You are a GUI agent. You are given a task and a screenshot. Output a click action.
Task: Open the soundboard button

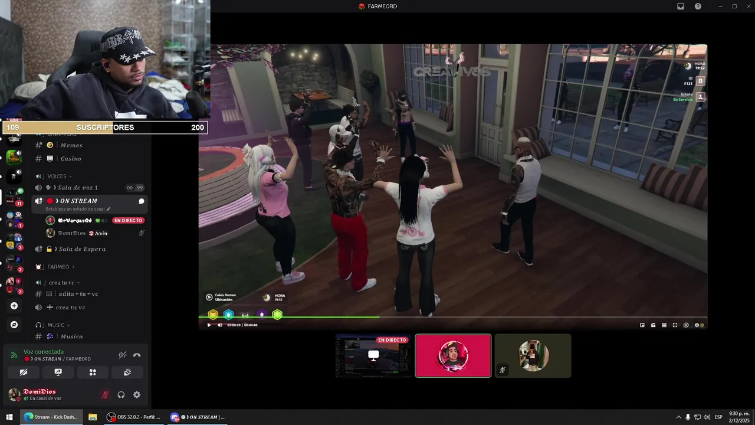click(x=127, y=372)
